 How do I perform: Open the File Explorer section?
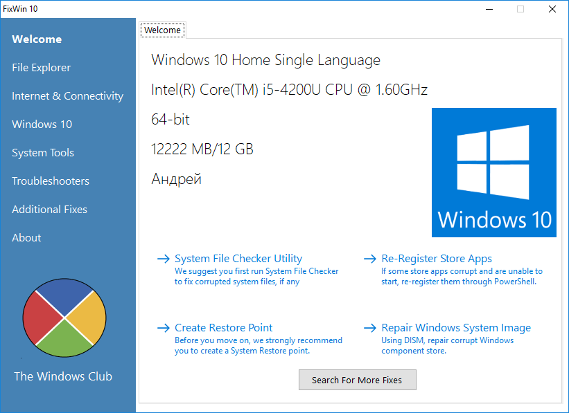pos(42,68)
